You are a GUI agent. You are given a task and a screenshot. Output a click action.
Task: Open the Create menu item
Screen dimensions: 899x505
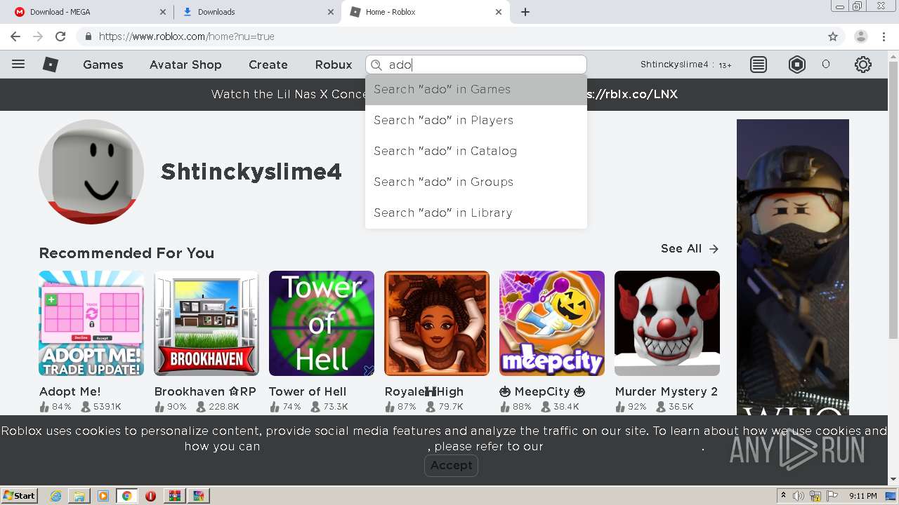[x=268, y=65]
